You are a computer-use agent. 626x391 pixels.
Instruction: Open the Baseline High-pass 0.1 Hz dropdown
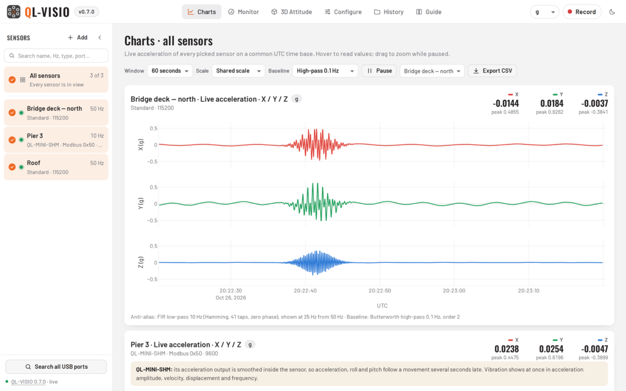tap(325, 71)
